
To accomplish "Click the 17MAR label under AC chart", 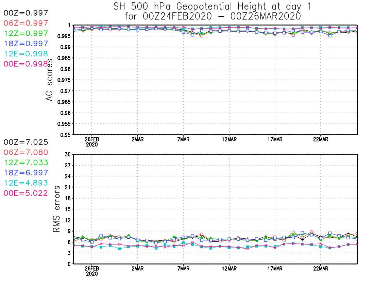I will coord(275,139).
